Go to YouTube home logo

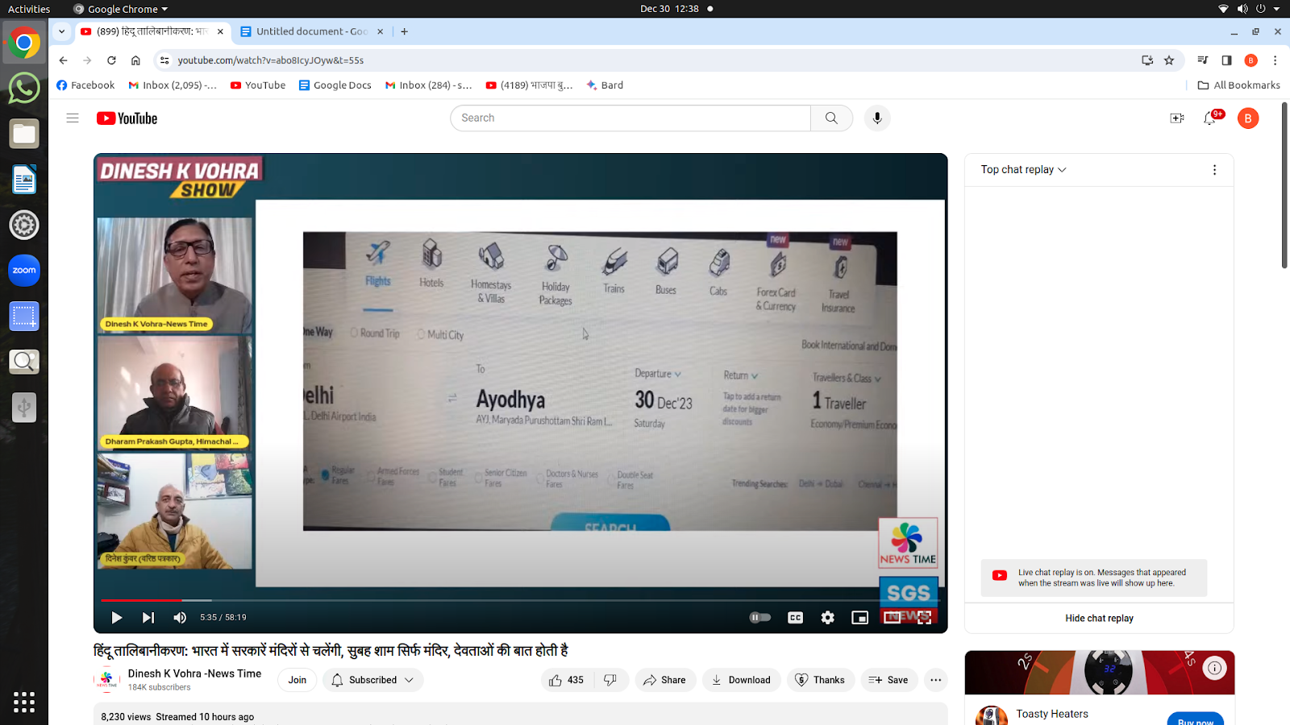[x=127, y=118]
